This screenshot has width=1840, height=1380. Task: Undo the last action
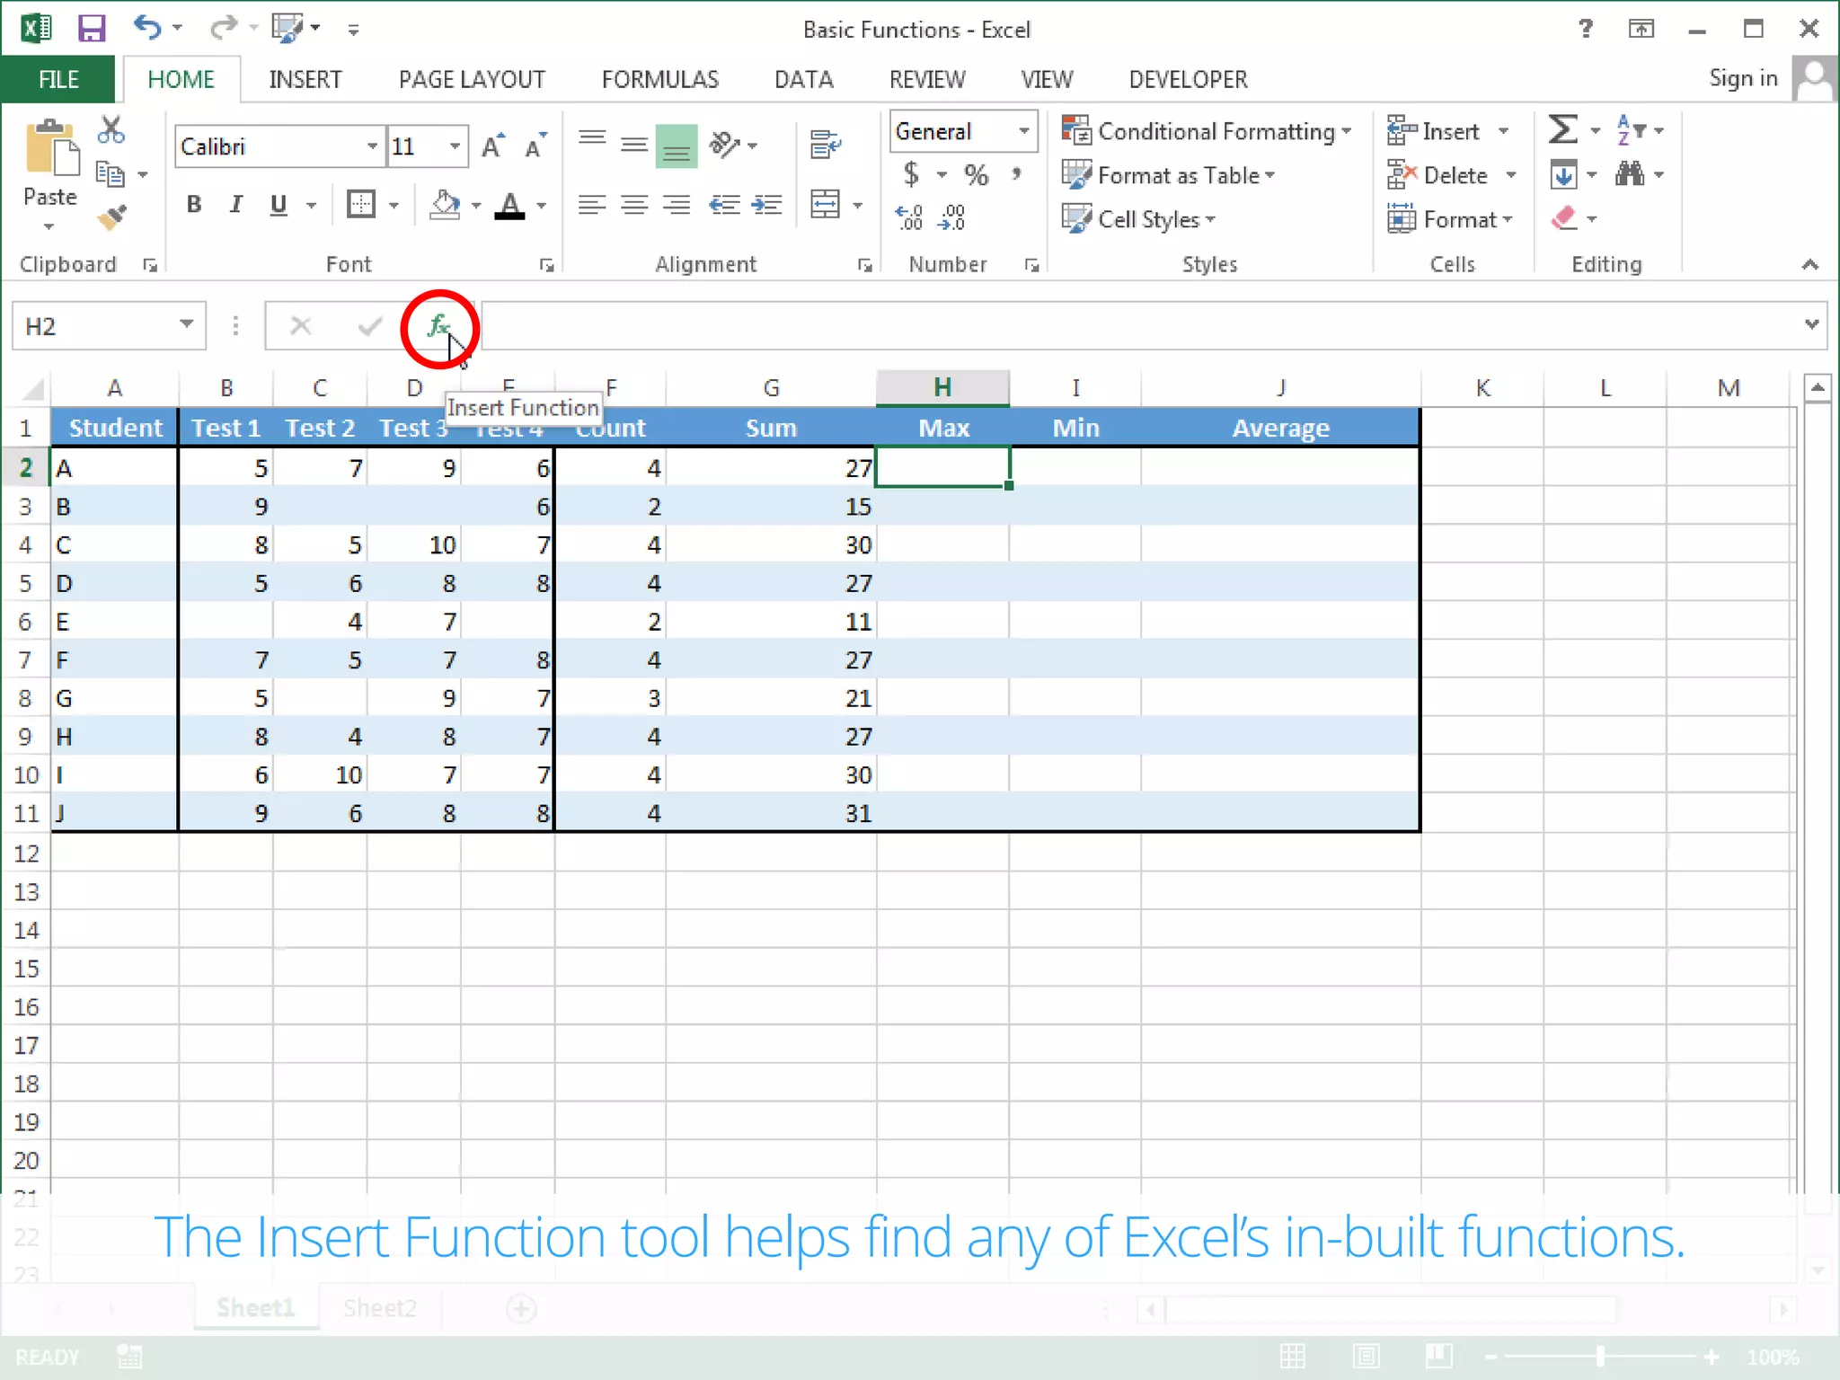pyautogui.click(x=147, y=28)
